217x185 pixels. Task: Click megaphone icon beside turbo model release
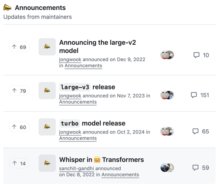click(x=47, y=127)
